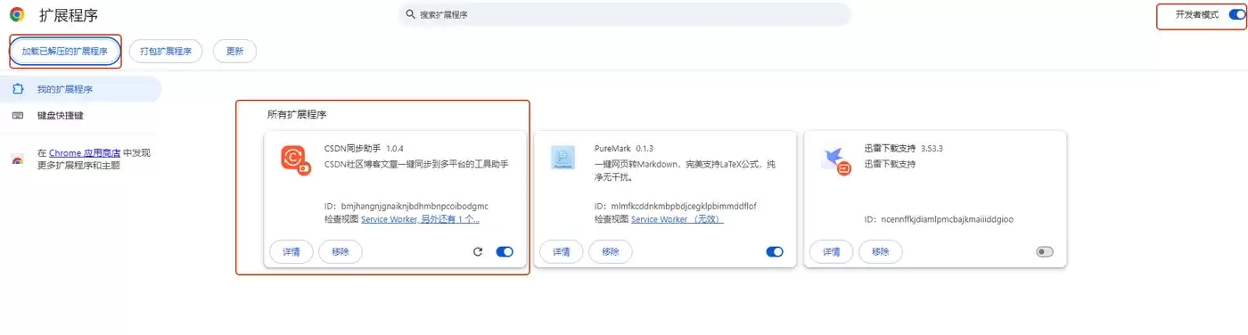This screenshot has width=1248, height=335.
Task: Enable the 迅雷下载支持 extension toggle
Action: pyautogui.click(x=1045, y=252)
